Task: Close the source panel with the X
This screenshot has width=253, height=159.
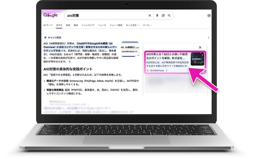Action: (x=200, y=47)
